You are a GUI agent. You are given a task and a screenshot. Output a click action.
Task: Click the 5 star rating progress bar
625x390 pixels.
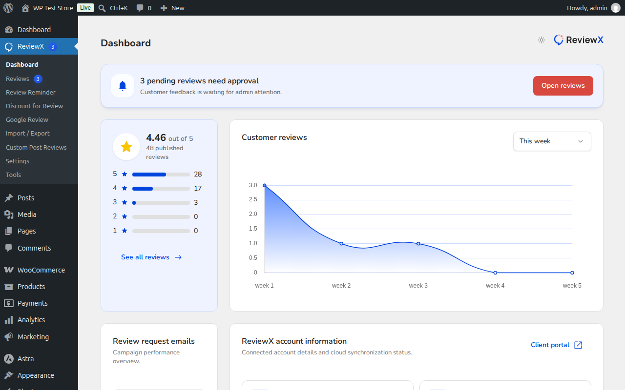click(161, 175)
